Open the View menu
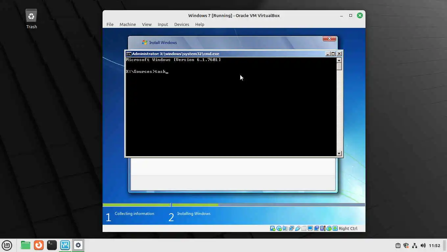Image resolution: width=447 pixels, height=252 pixels. [x=147, y=24]
